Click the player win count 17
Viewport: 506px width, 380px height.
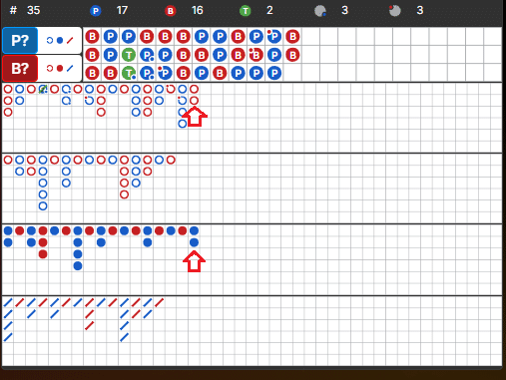[x=122, y=10]
